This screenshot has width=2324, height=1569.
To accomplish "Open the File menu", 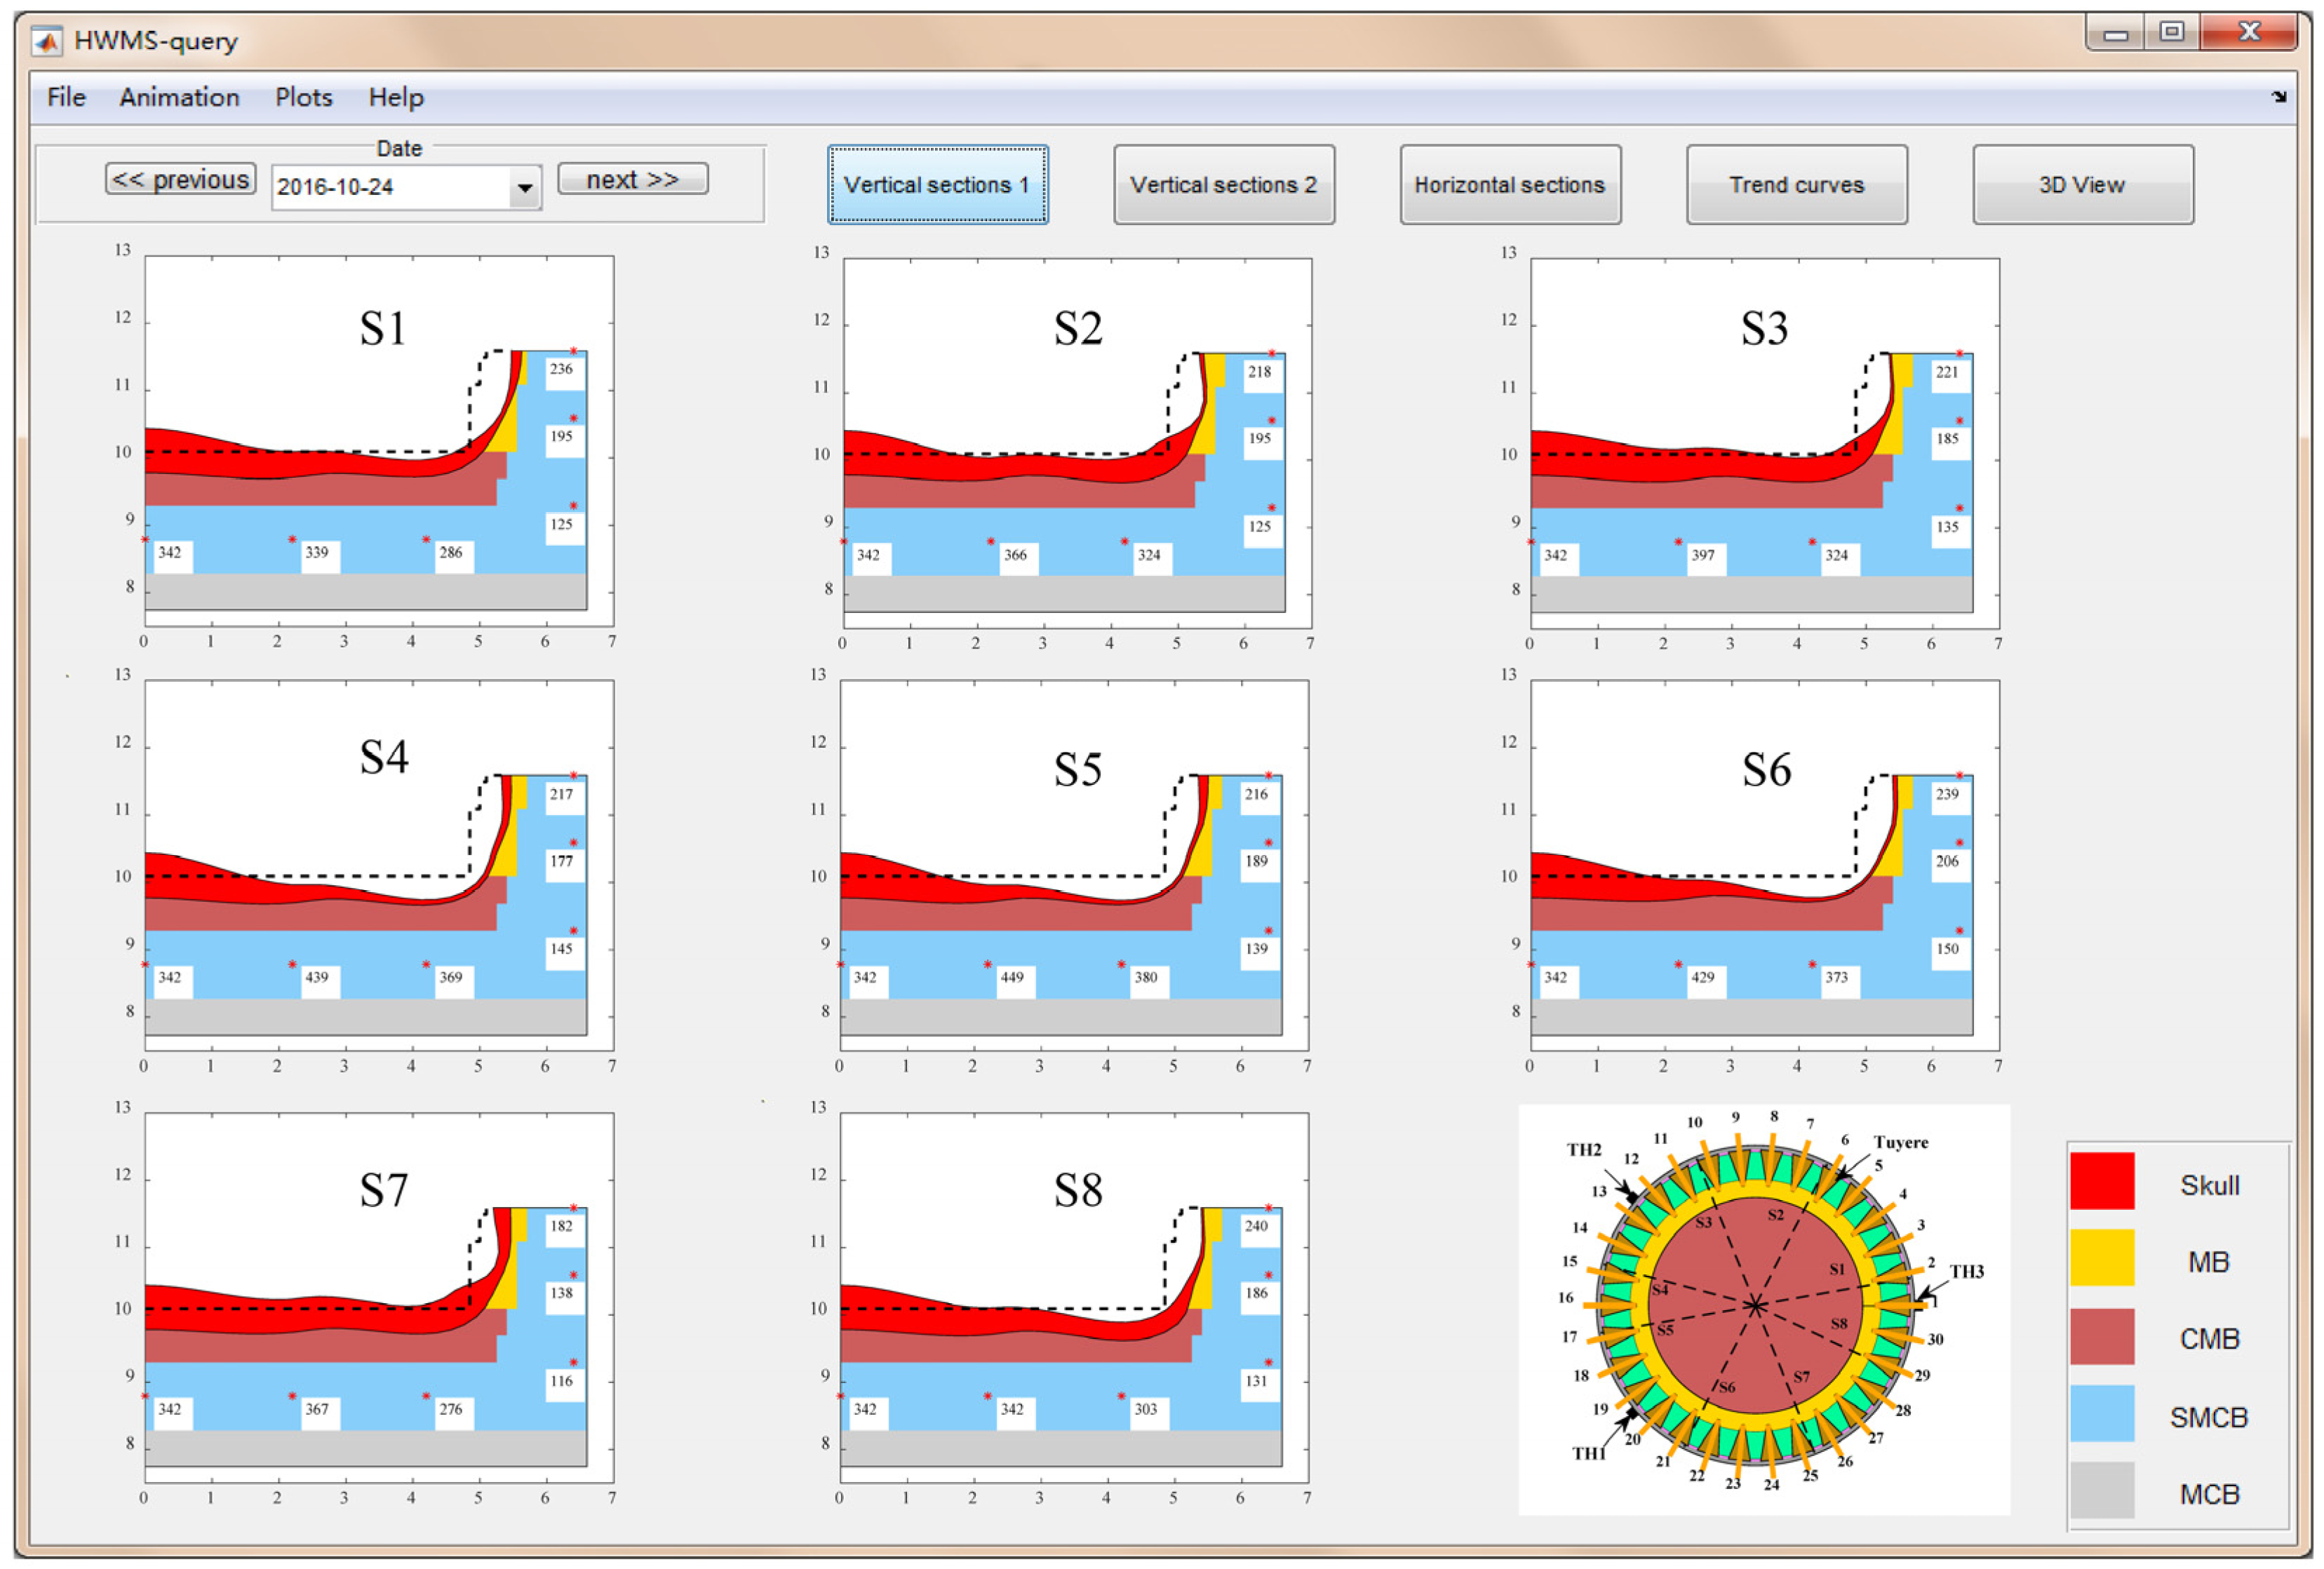I will click(x=66, y=97).
